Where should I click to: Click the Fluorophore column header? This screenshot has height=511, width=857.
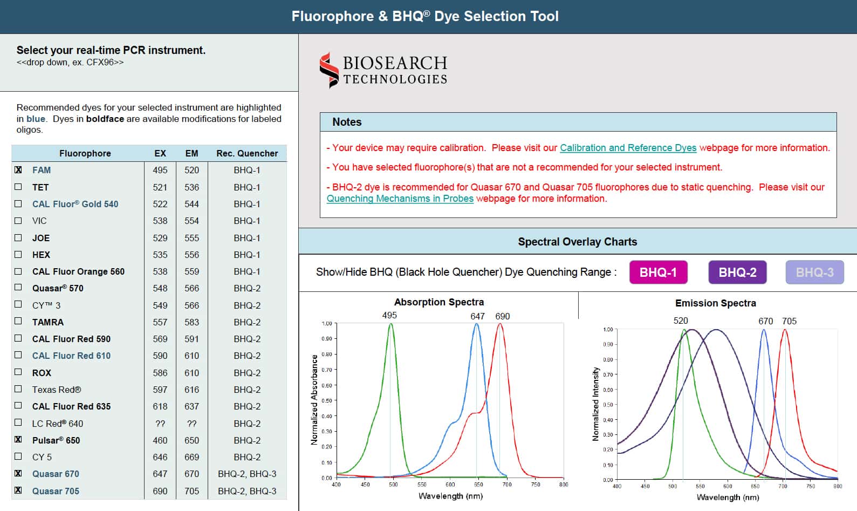coord(85,153)
